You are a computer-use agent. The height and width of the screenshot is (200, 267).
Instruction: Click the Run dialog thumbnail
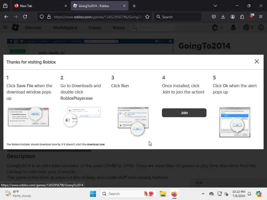[133, 121]
